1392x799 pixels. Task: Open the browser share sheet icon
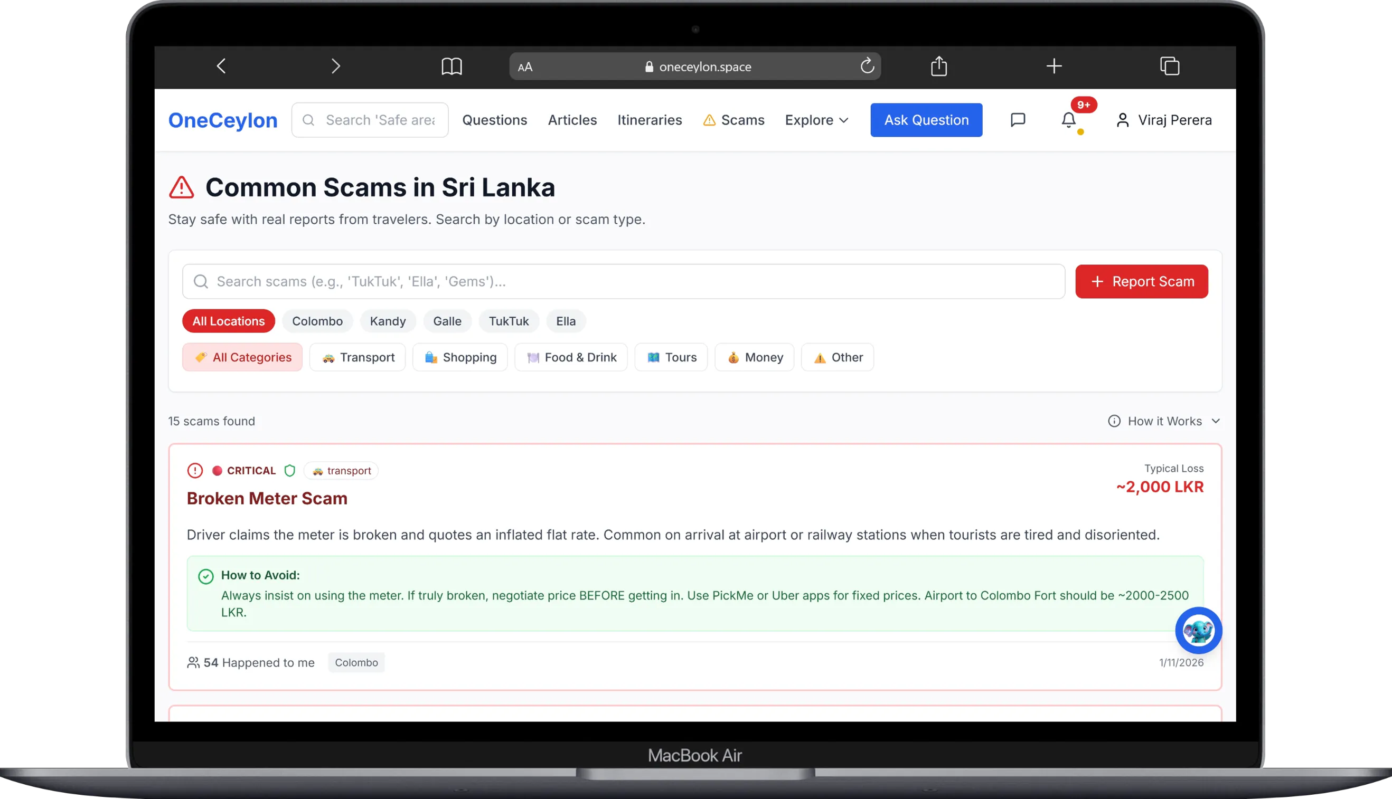(939, 66)
